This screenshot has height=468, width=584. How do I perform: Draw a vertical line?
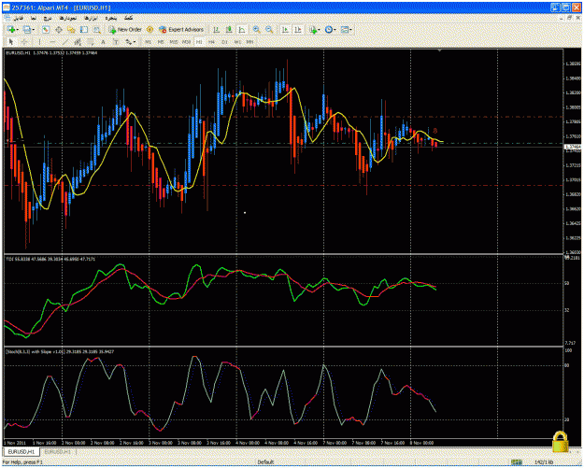pyautogui.click(x=39, y=42)
